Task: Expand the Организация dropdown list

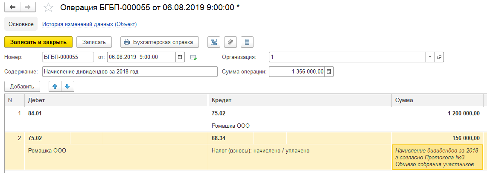Action: coord(430,57)
